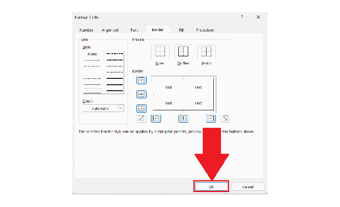
Task: Close the Format Cells dialog
Action: (x=258, y=17)
